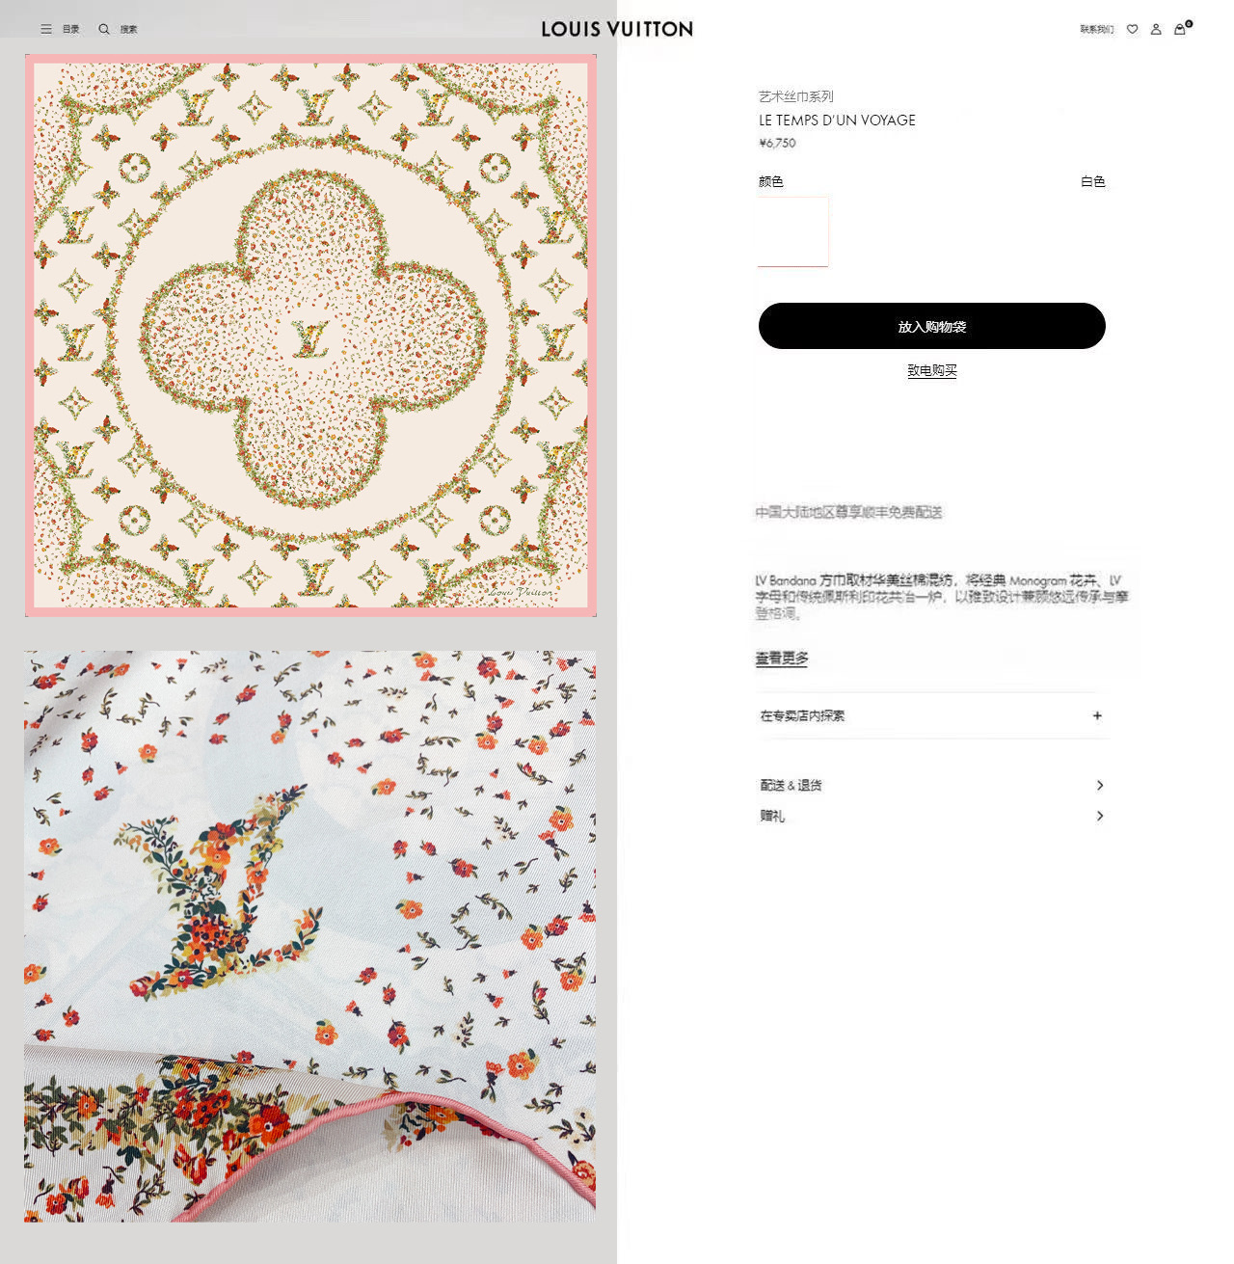The width and height of the screenshot is (1234, 1264).
Task: Click the plus icon beside 在专卖店内探索
Action: click(1097, 715)
